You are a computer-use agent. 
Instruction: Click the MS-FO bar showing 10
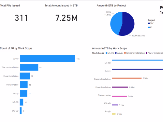coord(22,102)
